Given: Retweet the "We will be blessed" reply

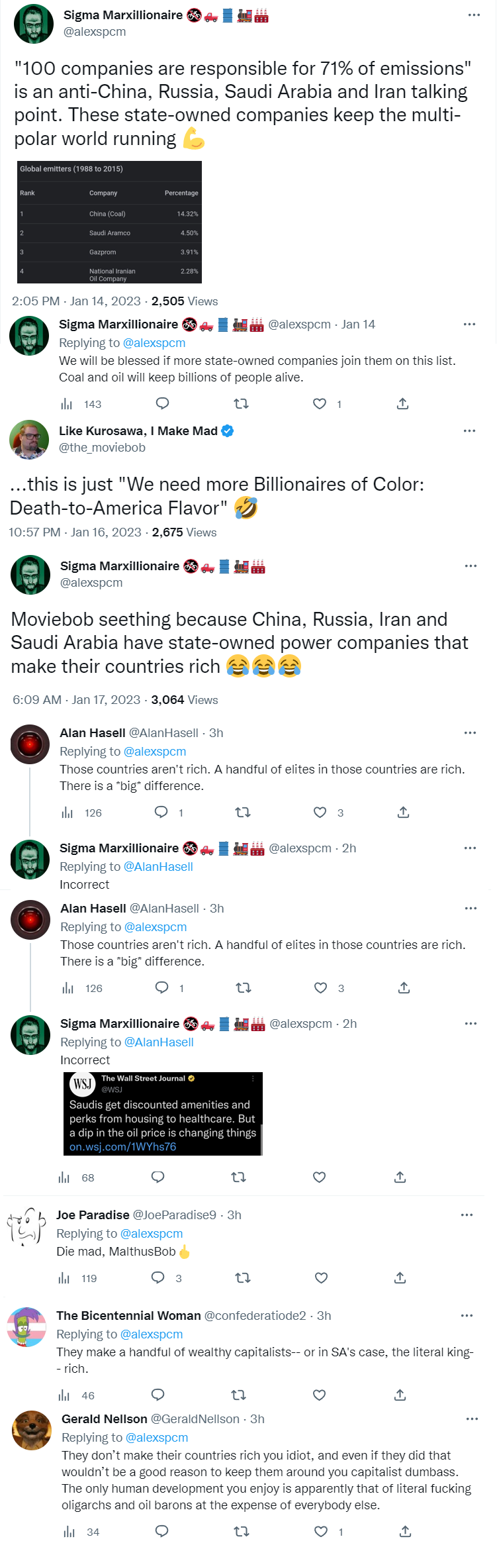Looking at the screenshot, I should (x=242, y=403).
